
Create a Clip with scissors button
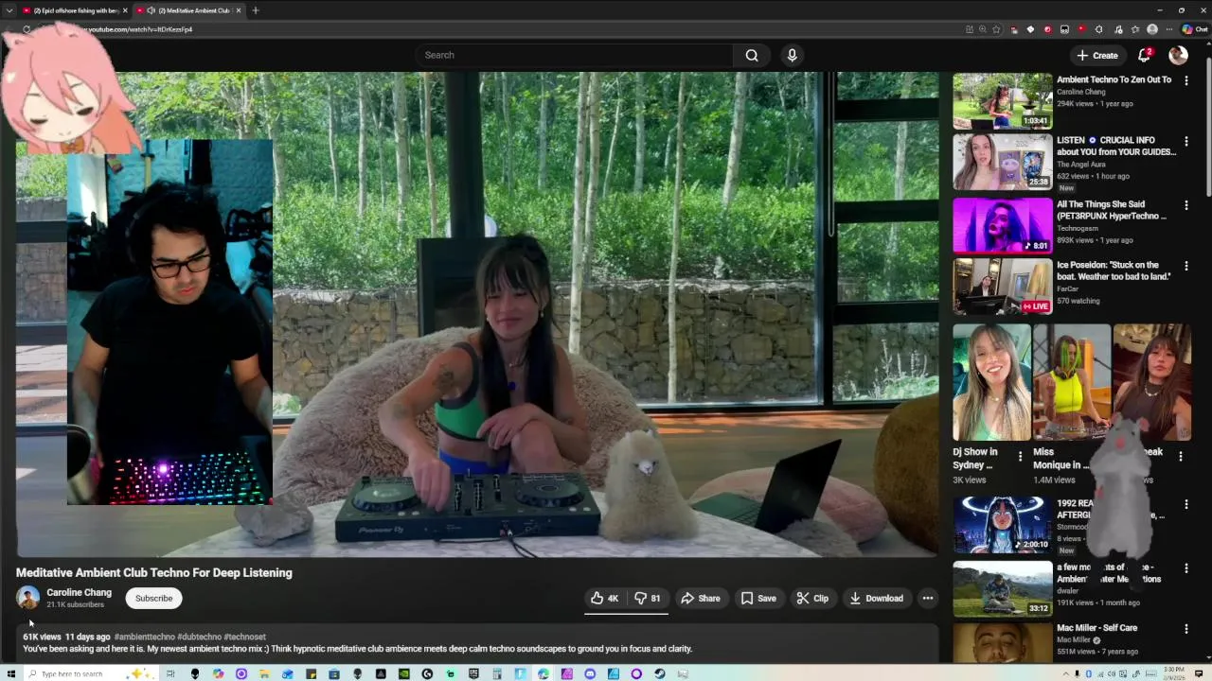[812, 598]
